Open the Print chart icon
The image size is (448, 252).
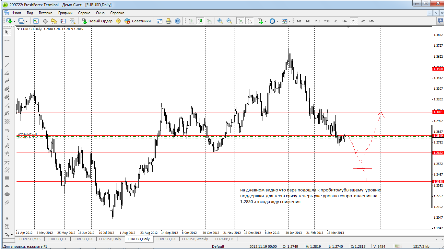click(168, 21)
